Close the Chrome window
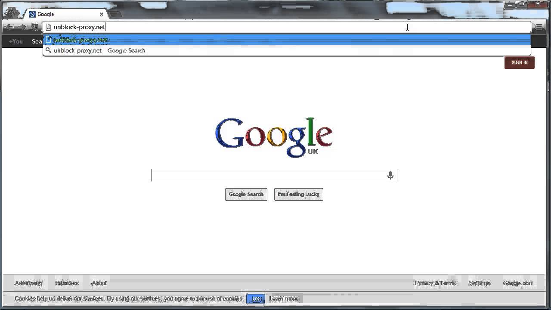This screenshot has width=551, height=310. pyautogui.click(x=537, y=4)
